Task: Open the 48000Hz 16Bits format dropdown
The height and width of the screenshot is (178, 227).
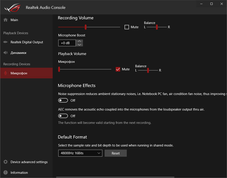Action: point(80,153)
